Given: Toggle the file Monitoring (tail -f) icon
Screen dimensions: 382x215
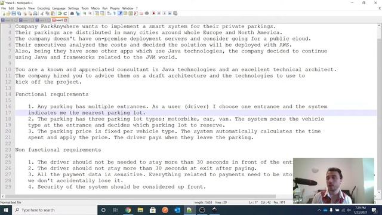Looking at the screenshot, I should tap(147, 13).
